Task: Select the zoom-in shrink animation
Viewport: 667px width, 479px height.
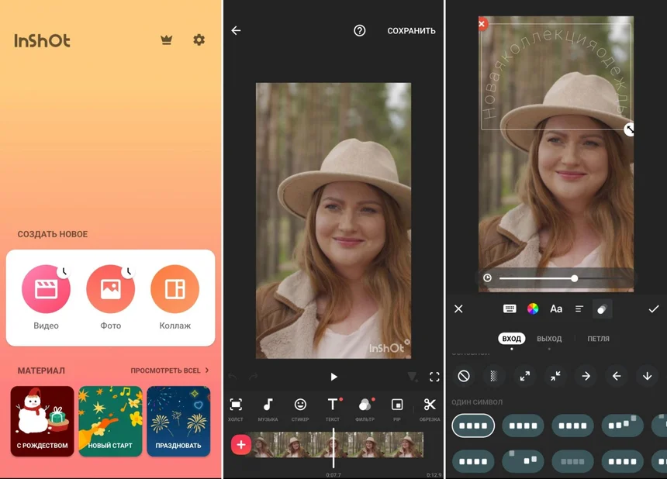Action: [x=555, y=376]
